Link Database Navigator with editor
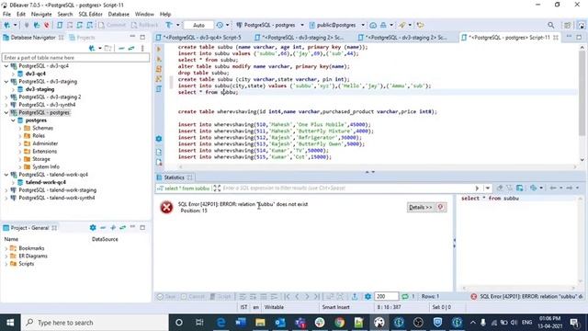The height and width of the screenshot is (331, 588). click(x=131, y=48)
